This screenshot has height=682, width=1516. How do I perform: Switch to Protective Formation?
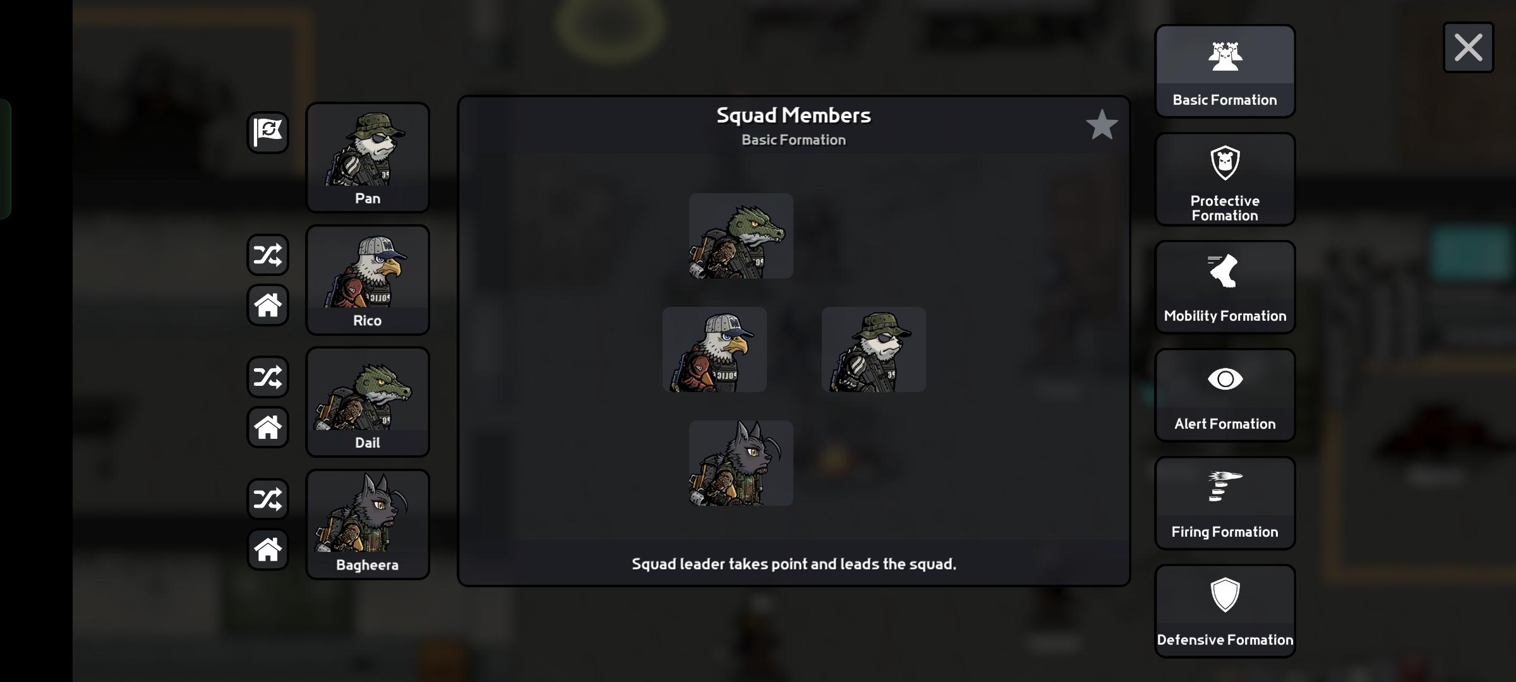1225,179
